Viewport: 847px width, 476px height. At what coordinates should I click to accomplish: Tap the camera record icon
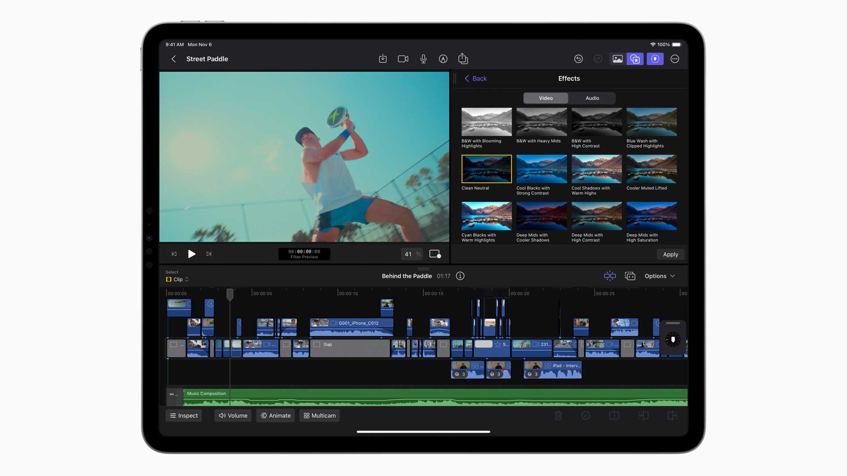[x=403, y=59]
